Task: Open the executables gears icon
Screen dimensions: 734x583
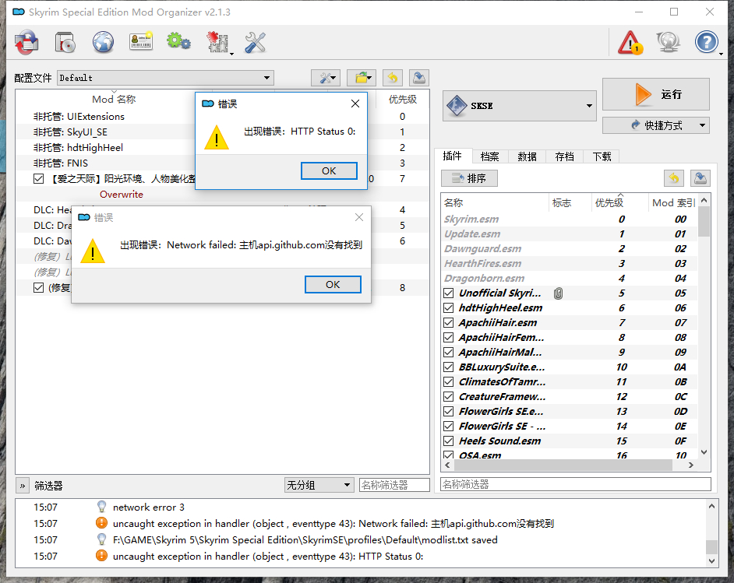Action: click(178, 41)
